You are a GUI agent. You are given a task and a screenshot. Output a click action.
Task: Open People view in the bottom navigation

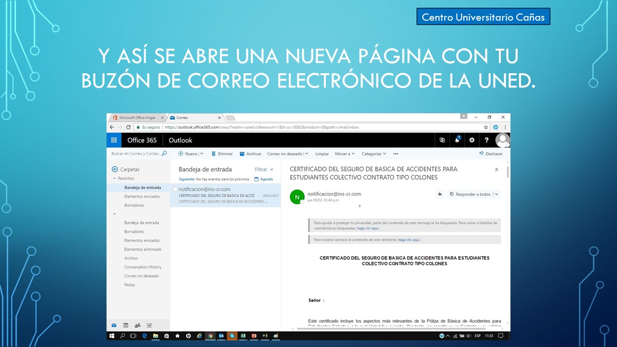point(137,325)
